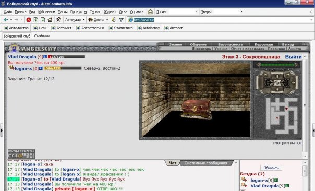315x191 pixels.
Task: Open the Файл menu
Action: click(8, 12)
